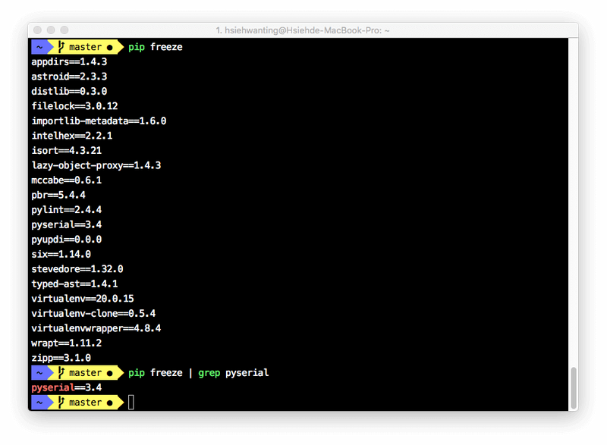Click the zipp==3.1.0 output line
This screenshot has width=607, height=445.
[x=61, y=358]
